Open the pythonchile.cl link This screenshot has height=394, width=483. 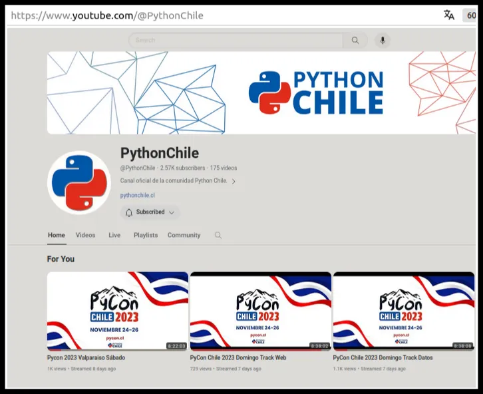(x=138, y=195)
